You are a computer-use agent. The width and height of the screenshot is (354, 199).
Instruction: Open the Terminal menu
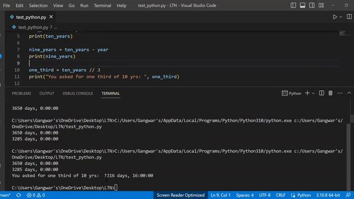point(102,6)
